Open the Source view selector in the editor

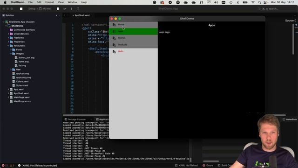coord(291,21)
